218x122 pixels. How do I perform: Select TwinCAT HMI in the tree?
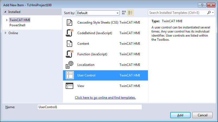20,20
